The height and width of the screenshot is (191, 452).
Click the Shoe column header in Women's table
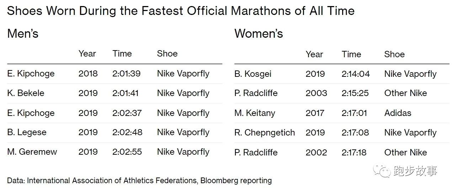[394, 54]
